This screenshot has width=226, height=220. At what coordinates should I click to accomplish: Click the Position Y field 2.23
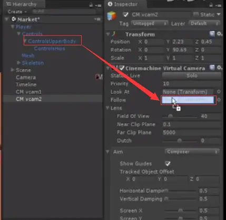pos(182,42)
